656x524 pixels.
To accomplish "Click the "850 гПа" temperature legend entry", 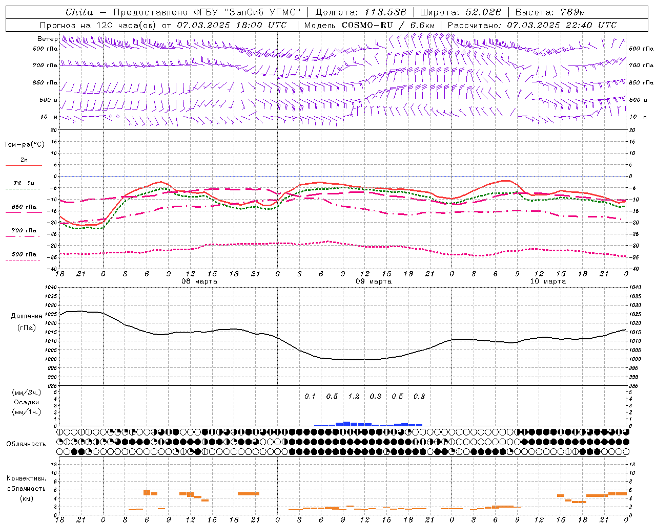I will (24, 207).
